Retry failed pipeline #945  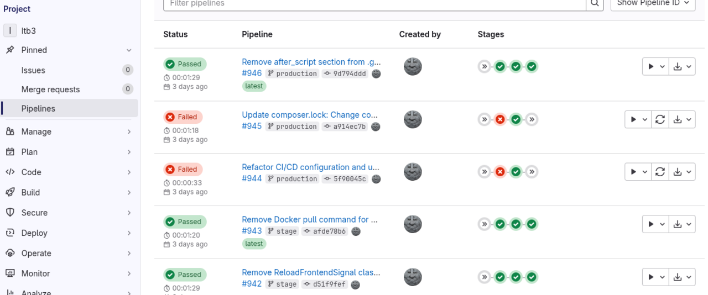coord(660,119)
